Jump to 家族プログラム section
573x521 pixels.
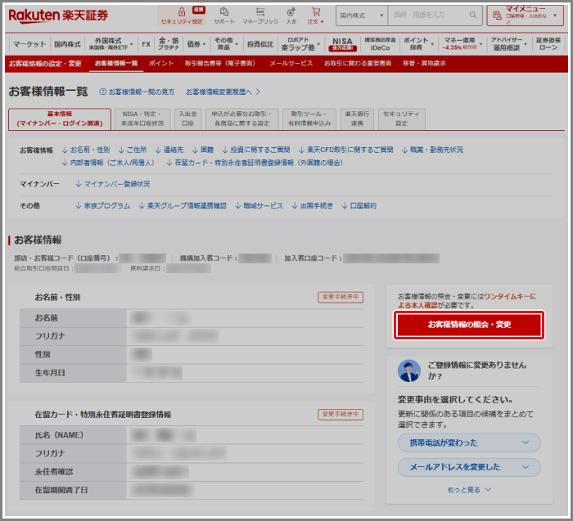point(102,206)
